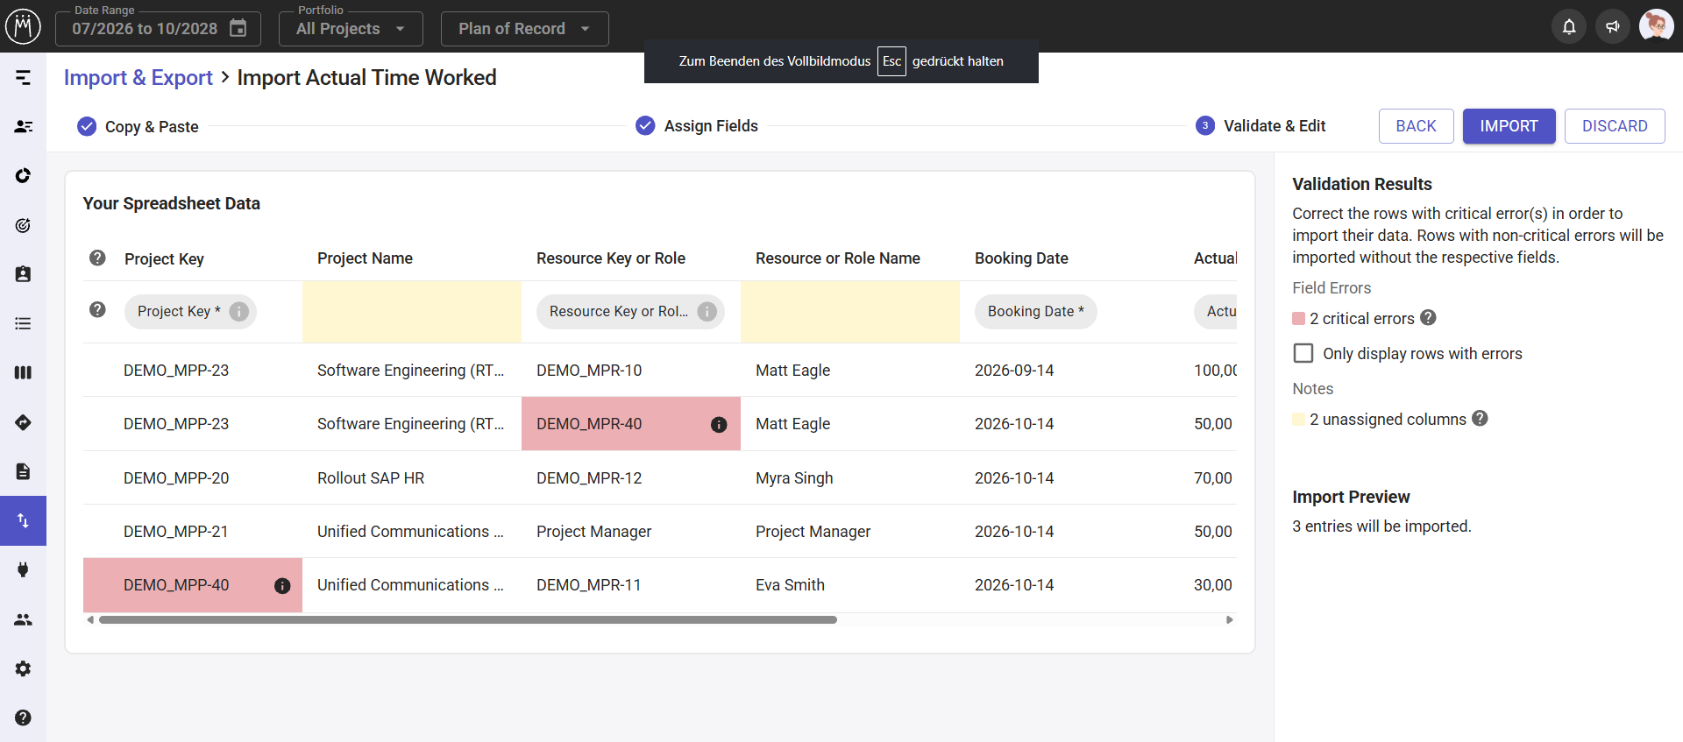
Task: Click the info icon on Project Key * chip
Action: point(238,311)
